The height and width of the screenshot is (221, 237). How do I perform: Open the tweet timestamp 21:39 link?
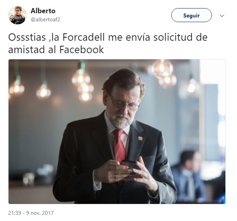[14, 213]
